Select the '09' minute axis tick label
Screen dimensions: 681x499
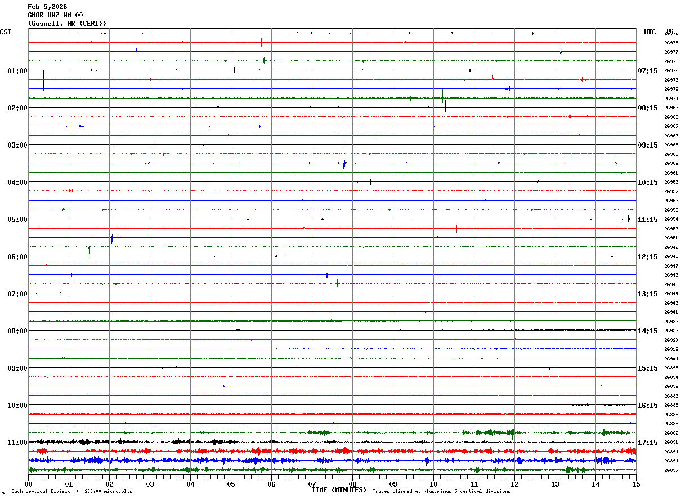(x=393, y=484)
